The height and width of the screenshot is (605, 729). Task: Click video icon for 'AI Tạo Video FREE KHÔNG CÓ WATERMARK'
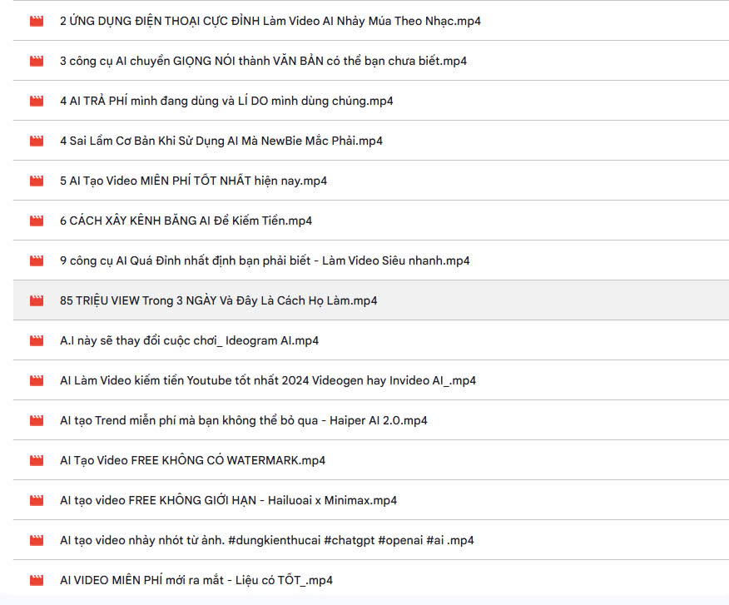(x=37, y=461)
